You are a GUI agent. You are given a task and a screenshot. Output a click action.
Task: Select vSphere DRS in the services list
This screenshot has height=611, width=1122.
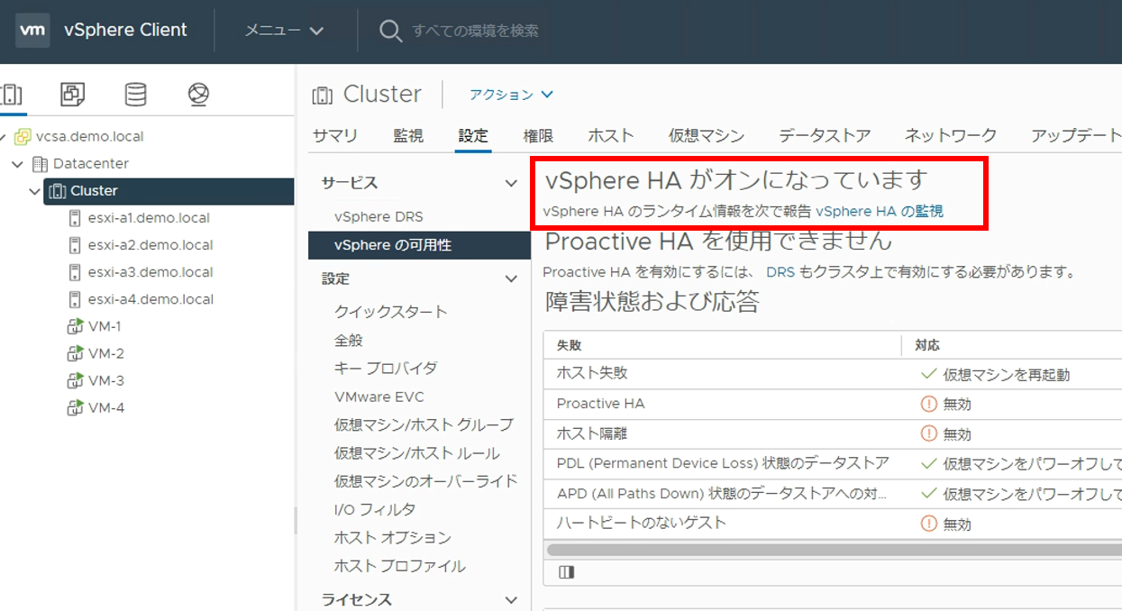point(379,216)
